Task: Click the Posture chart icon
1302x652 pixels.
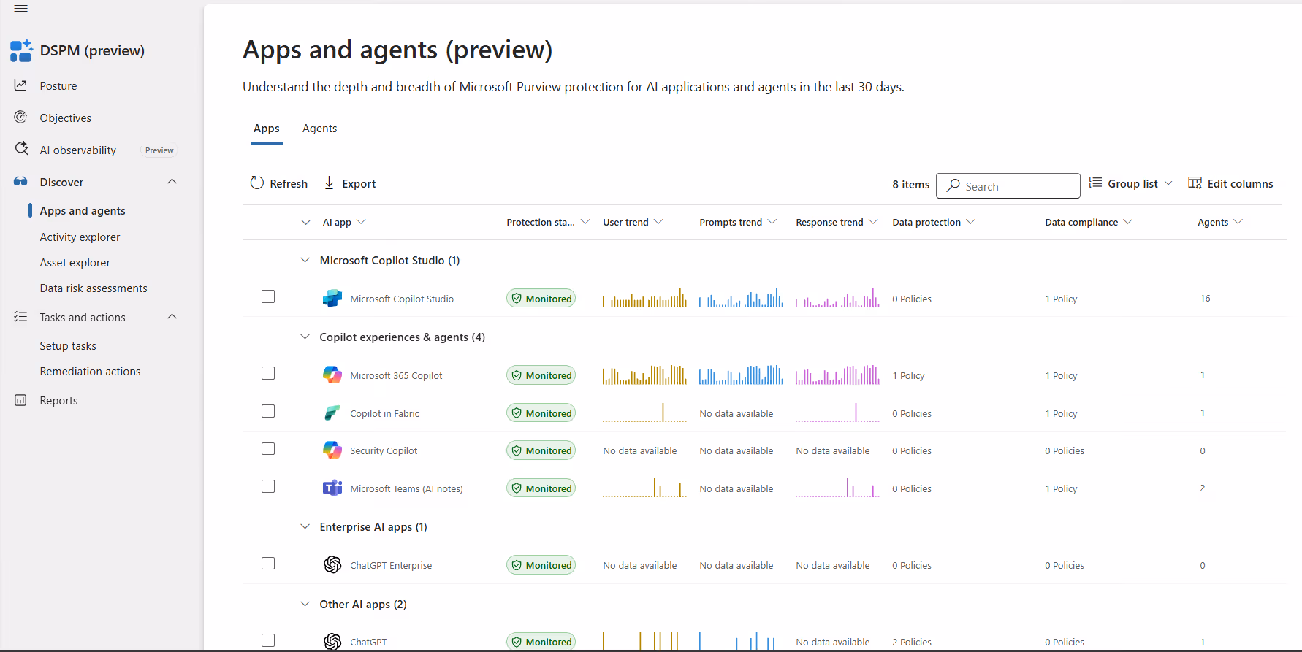Action: [20, 85]
